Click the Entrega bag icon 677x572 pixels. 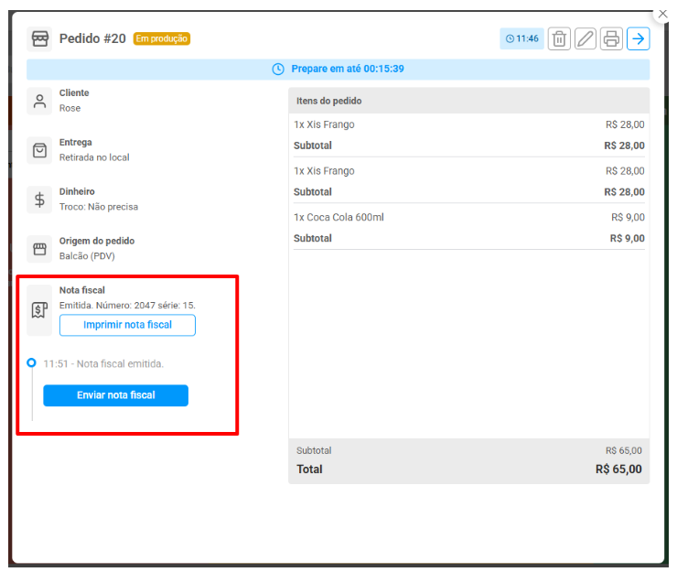click(39, 151)
